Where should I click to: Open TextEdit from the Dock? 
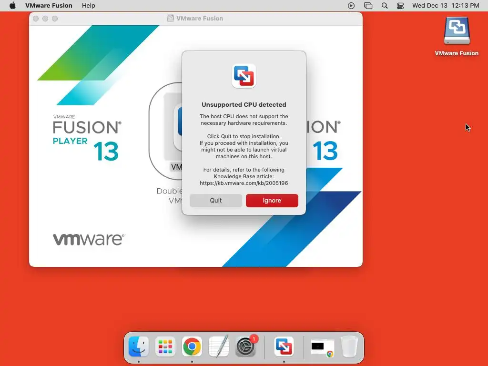point(219,346)
